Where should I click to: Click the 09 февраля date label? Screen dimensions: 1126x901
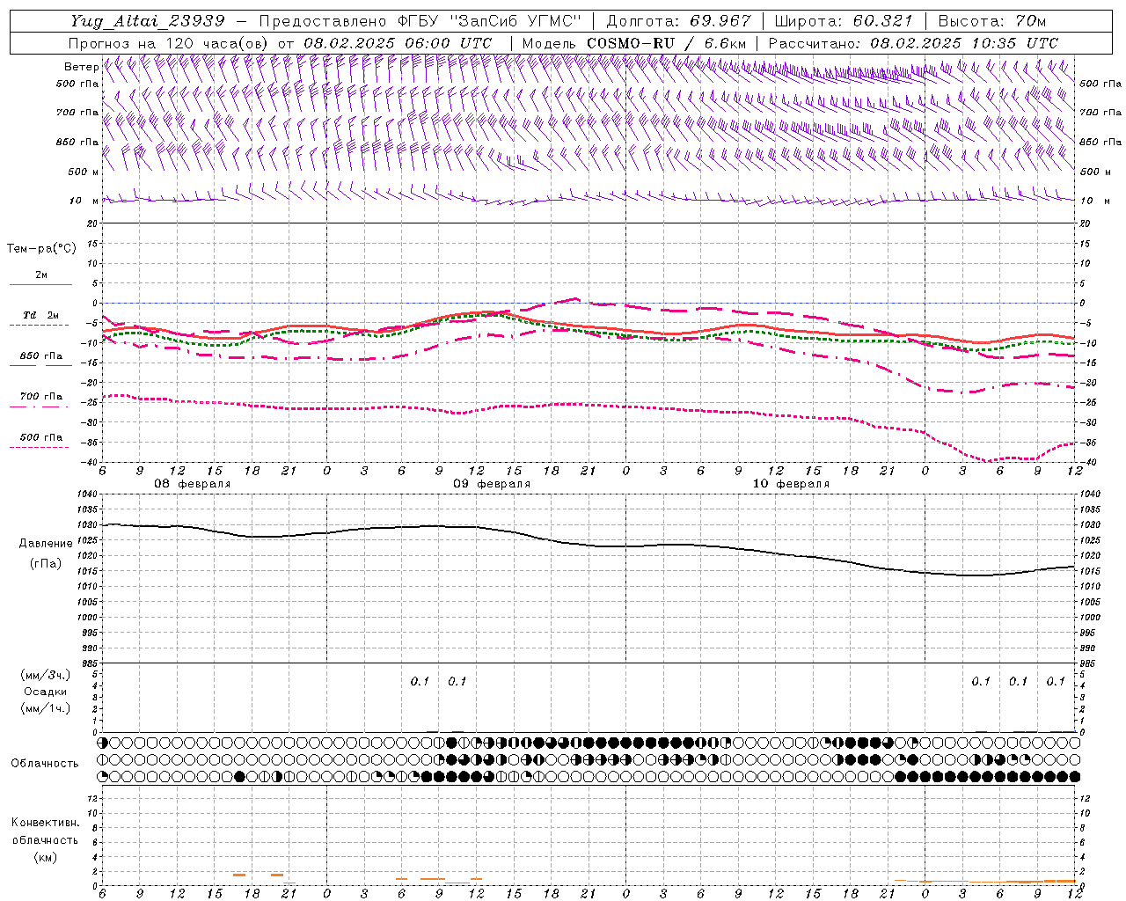tap(492, 484)
